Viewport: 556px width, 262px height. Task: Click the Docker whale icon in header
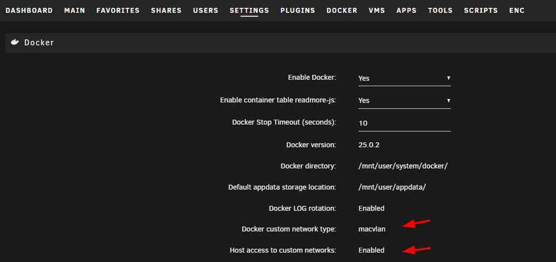coord(14,43)
